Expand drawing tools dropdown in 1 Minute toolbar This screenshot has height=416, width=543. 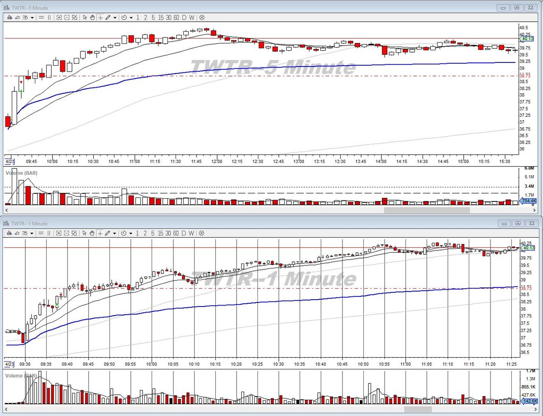[115, 233]
